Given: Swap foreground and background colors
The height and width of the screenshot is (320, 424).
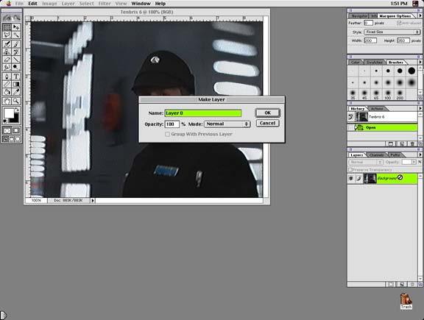Looking at the screenshot, I should click(x=17, y=110).
